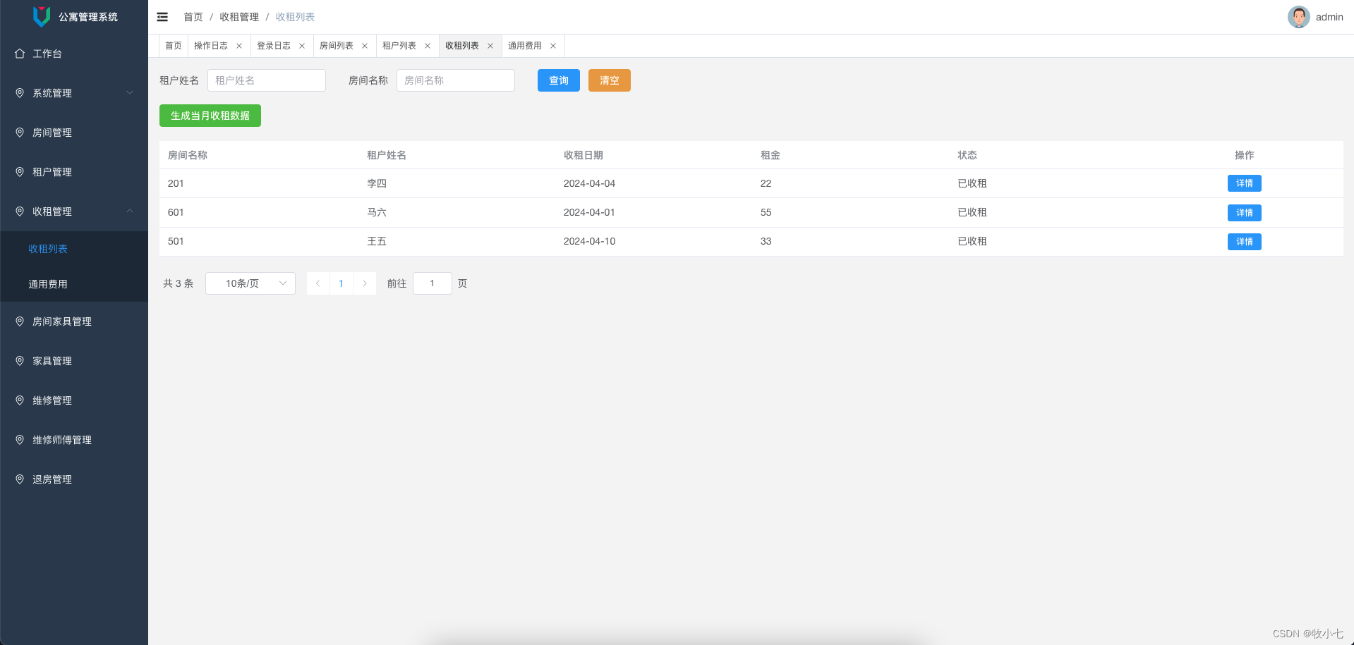
Task: Click the location icon beside 家具管理
Action: [x=20, y=361]
